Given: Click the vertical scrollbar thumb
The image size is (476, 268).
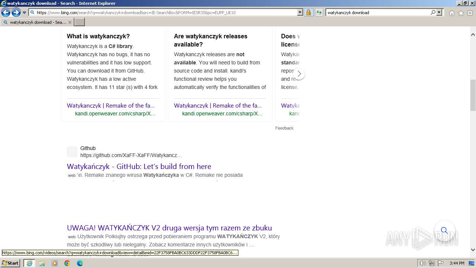Looking at the screenshot, I should click(473, 95).
